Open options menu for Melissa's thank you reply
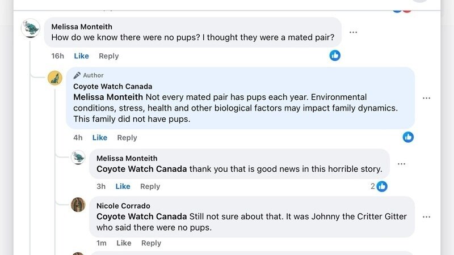454x255 pixels. pos(402,164)
